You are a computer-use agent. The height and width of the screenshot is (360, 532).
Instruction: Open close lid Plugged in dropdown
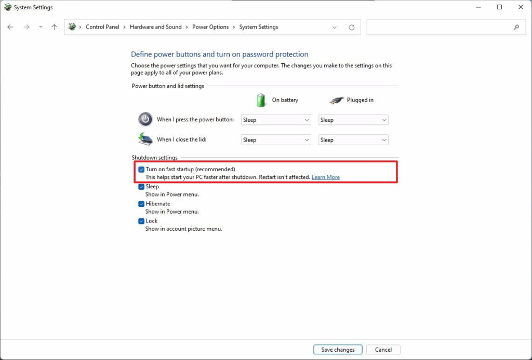coord(353,140)
